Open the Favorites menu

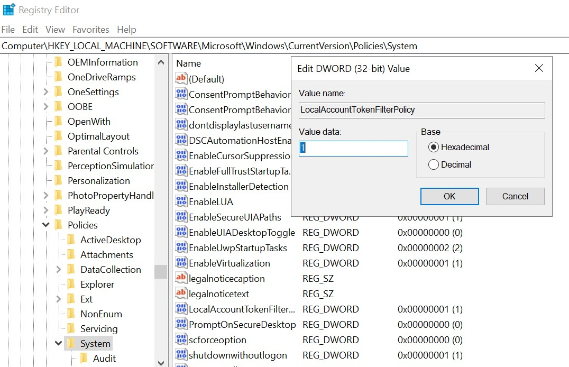tap(91, 30)
